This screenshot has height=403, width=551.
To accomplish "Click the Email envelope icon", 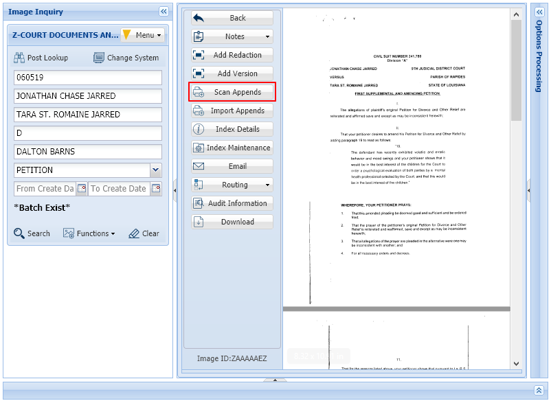I will click(199, 166).
